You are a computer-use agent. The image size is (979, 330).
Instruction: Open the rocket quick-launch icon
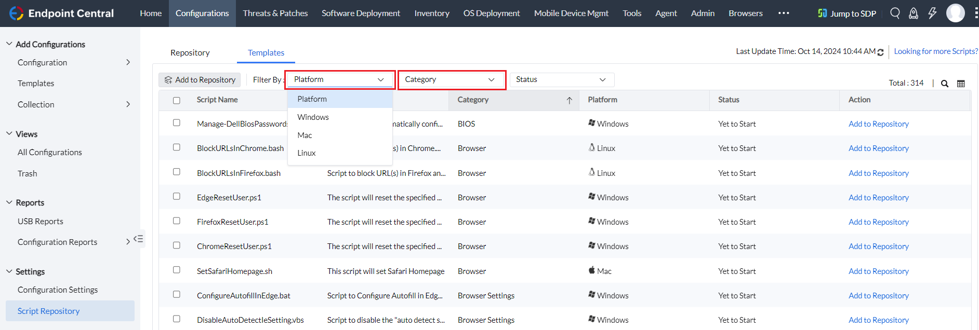[913, 13]
